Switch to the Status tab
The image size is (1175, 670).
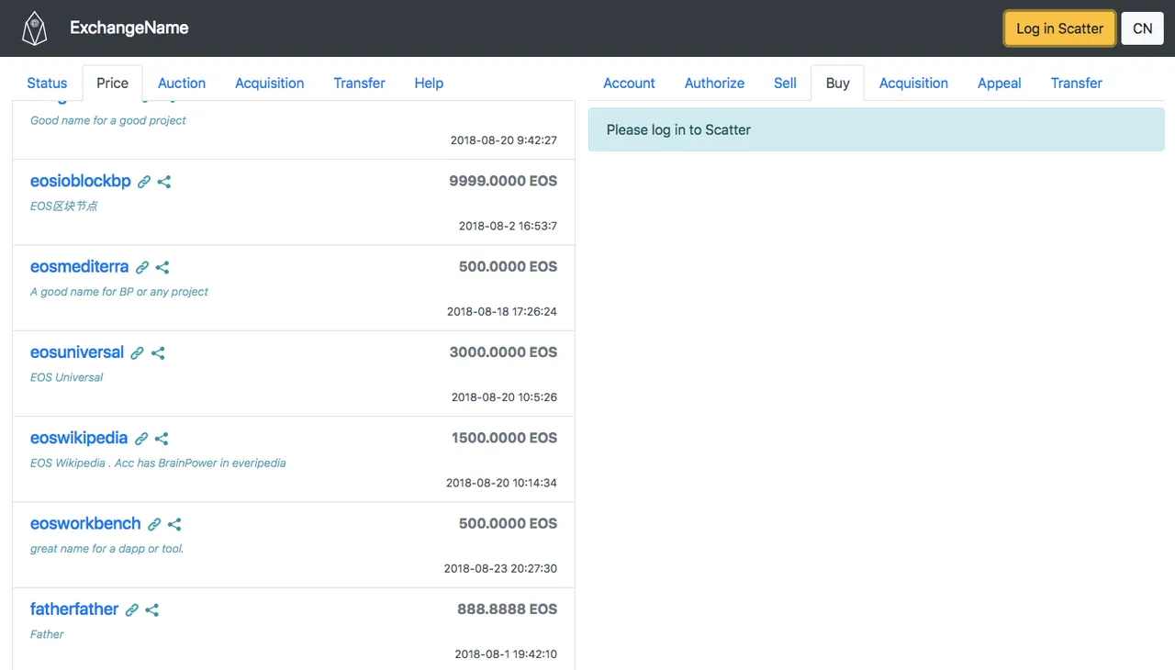click(x=47, y=83)
